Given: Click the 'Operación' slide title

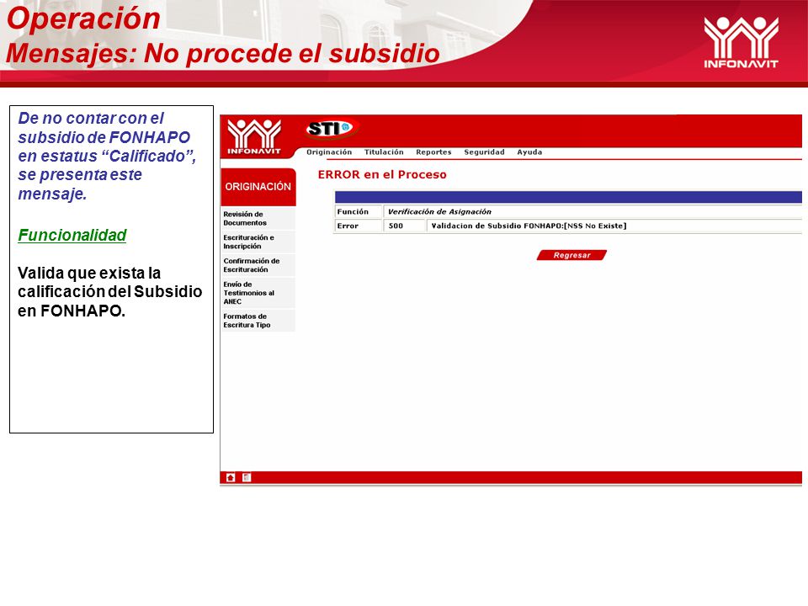Looking at the screenshot, I should 83,19.
